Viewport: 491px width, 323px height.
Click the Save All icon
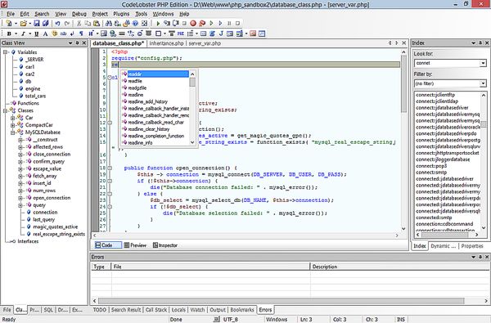(45, 23)
